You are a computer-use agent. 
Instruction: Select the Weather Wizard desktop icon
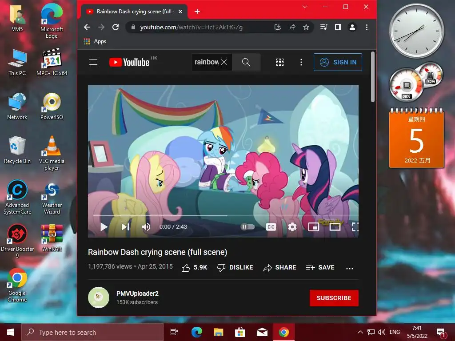click(x=52, y=198)
